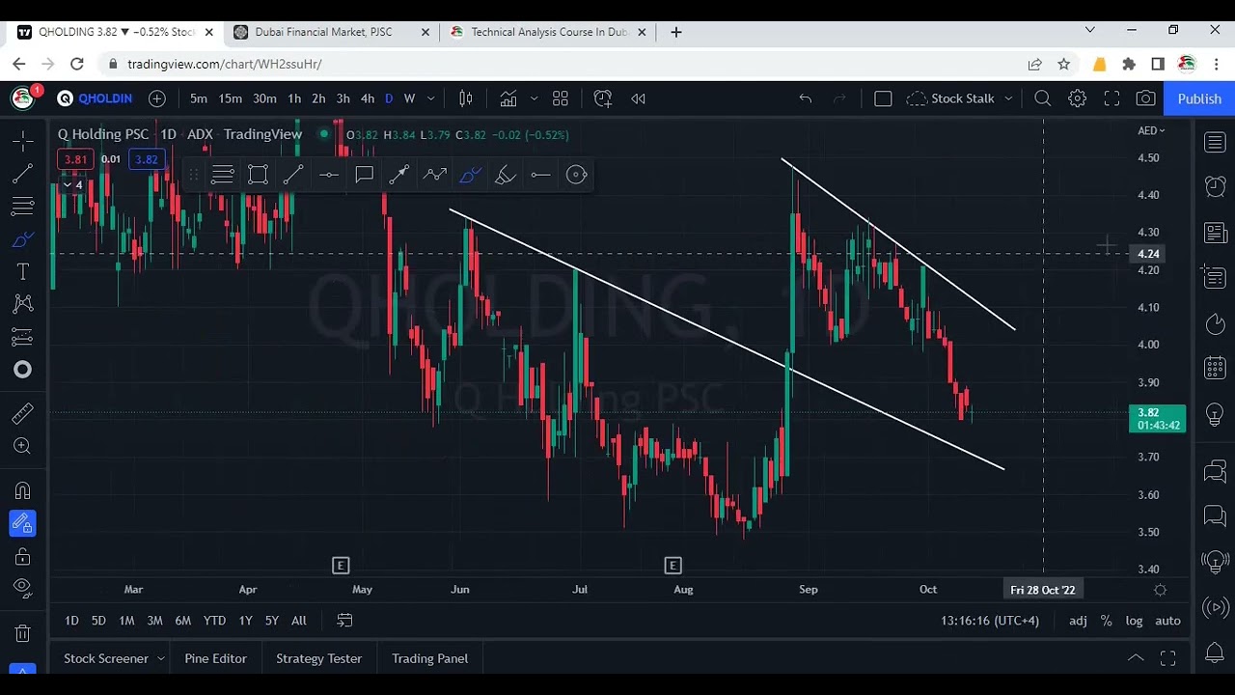
Task: Select the ruler measure tool
Action: click(x=23, y=414)
